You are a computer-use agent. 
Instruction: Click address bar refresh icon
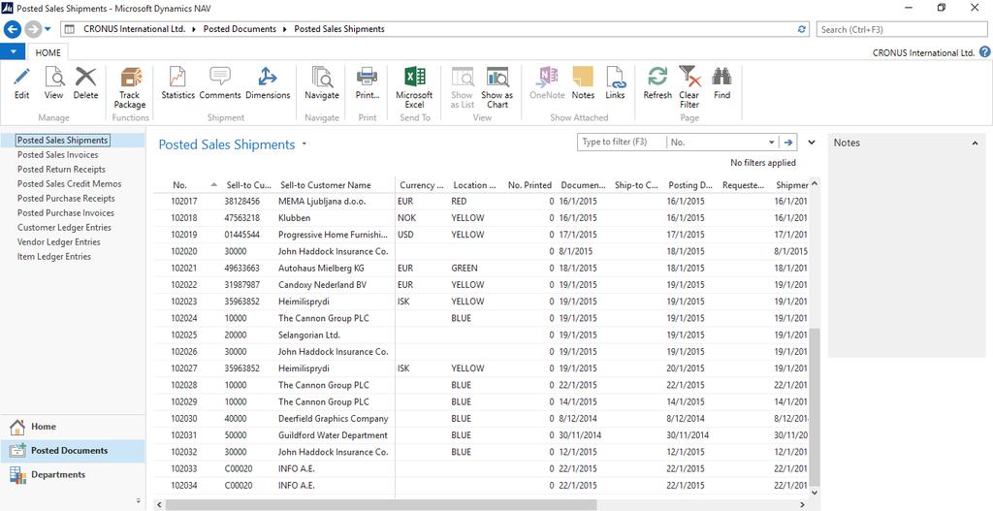point(802,29)
